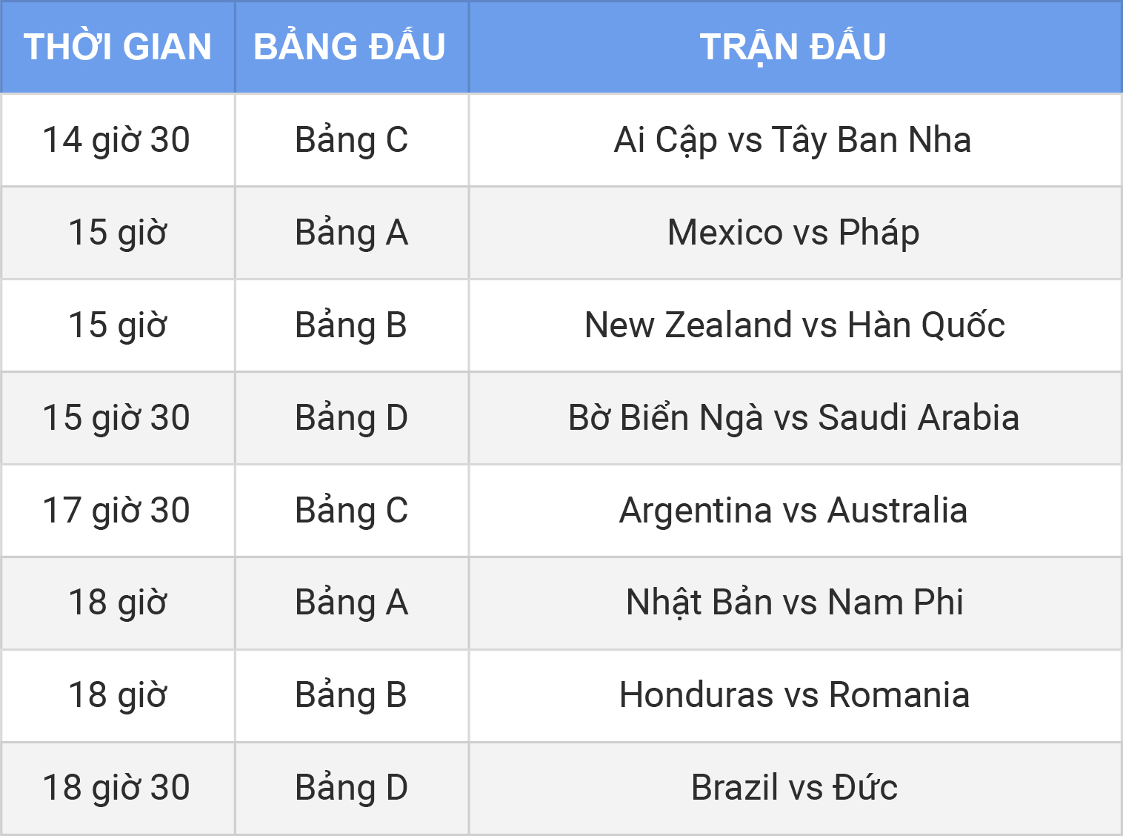Select New Zealand vs Hàn Quốc match

click(795, 325)
